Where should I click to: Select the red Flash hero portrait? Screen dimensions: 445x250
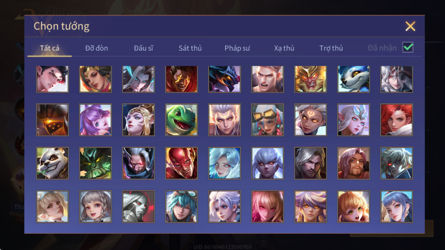(x=181, y=163)
